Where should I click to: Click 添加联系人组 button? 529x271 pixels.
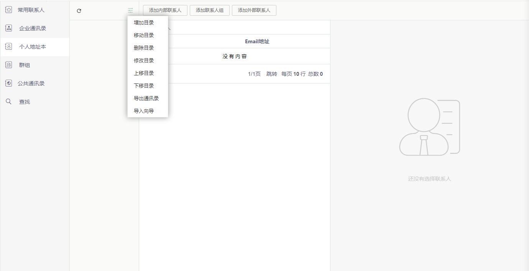click(x=210, y=10)
